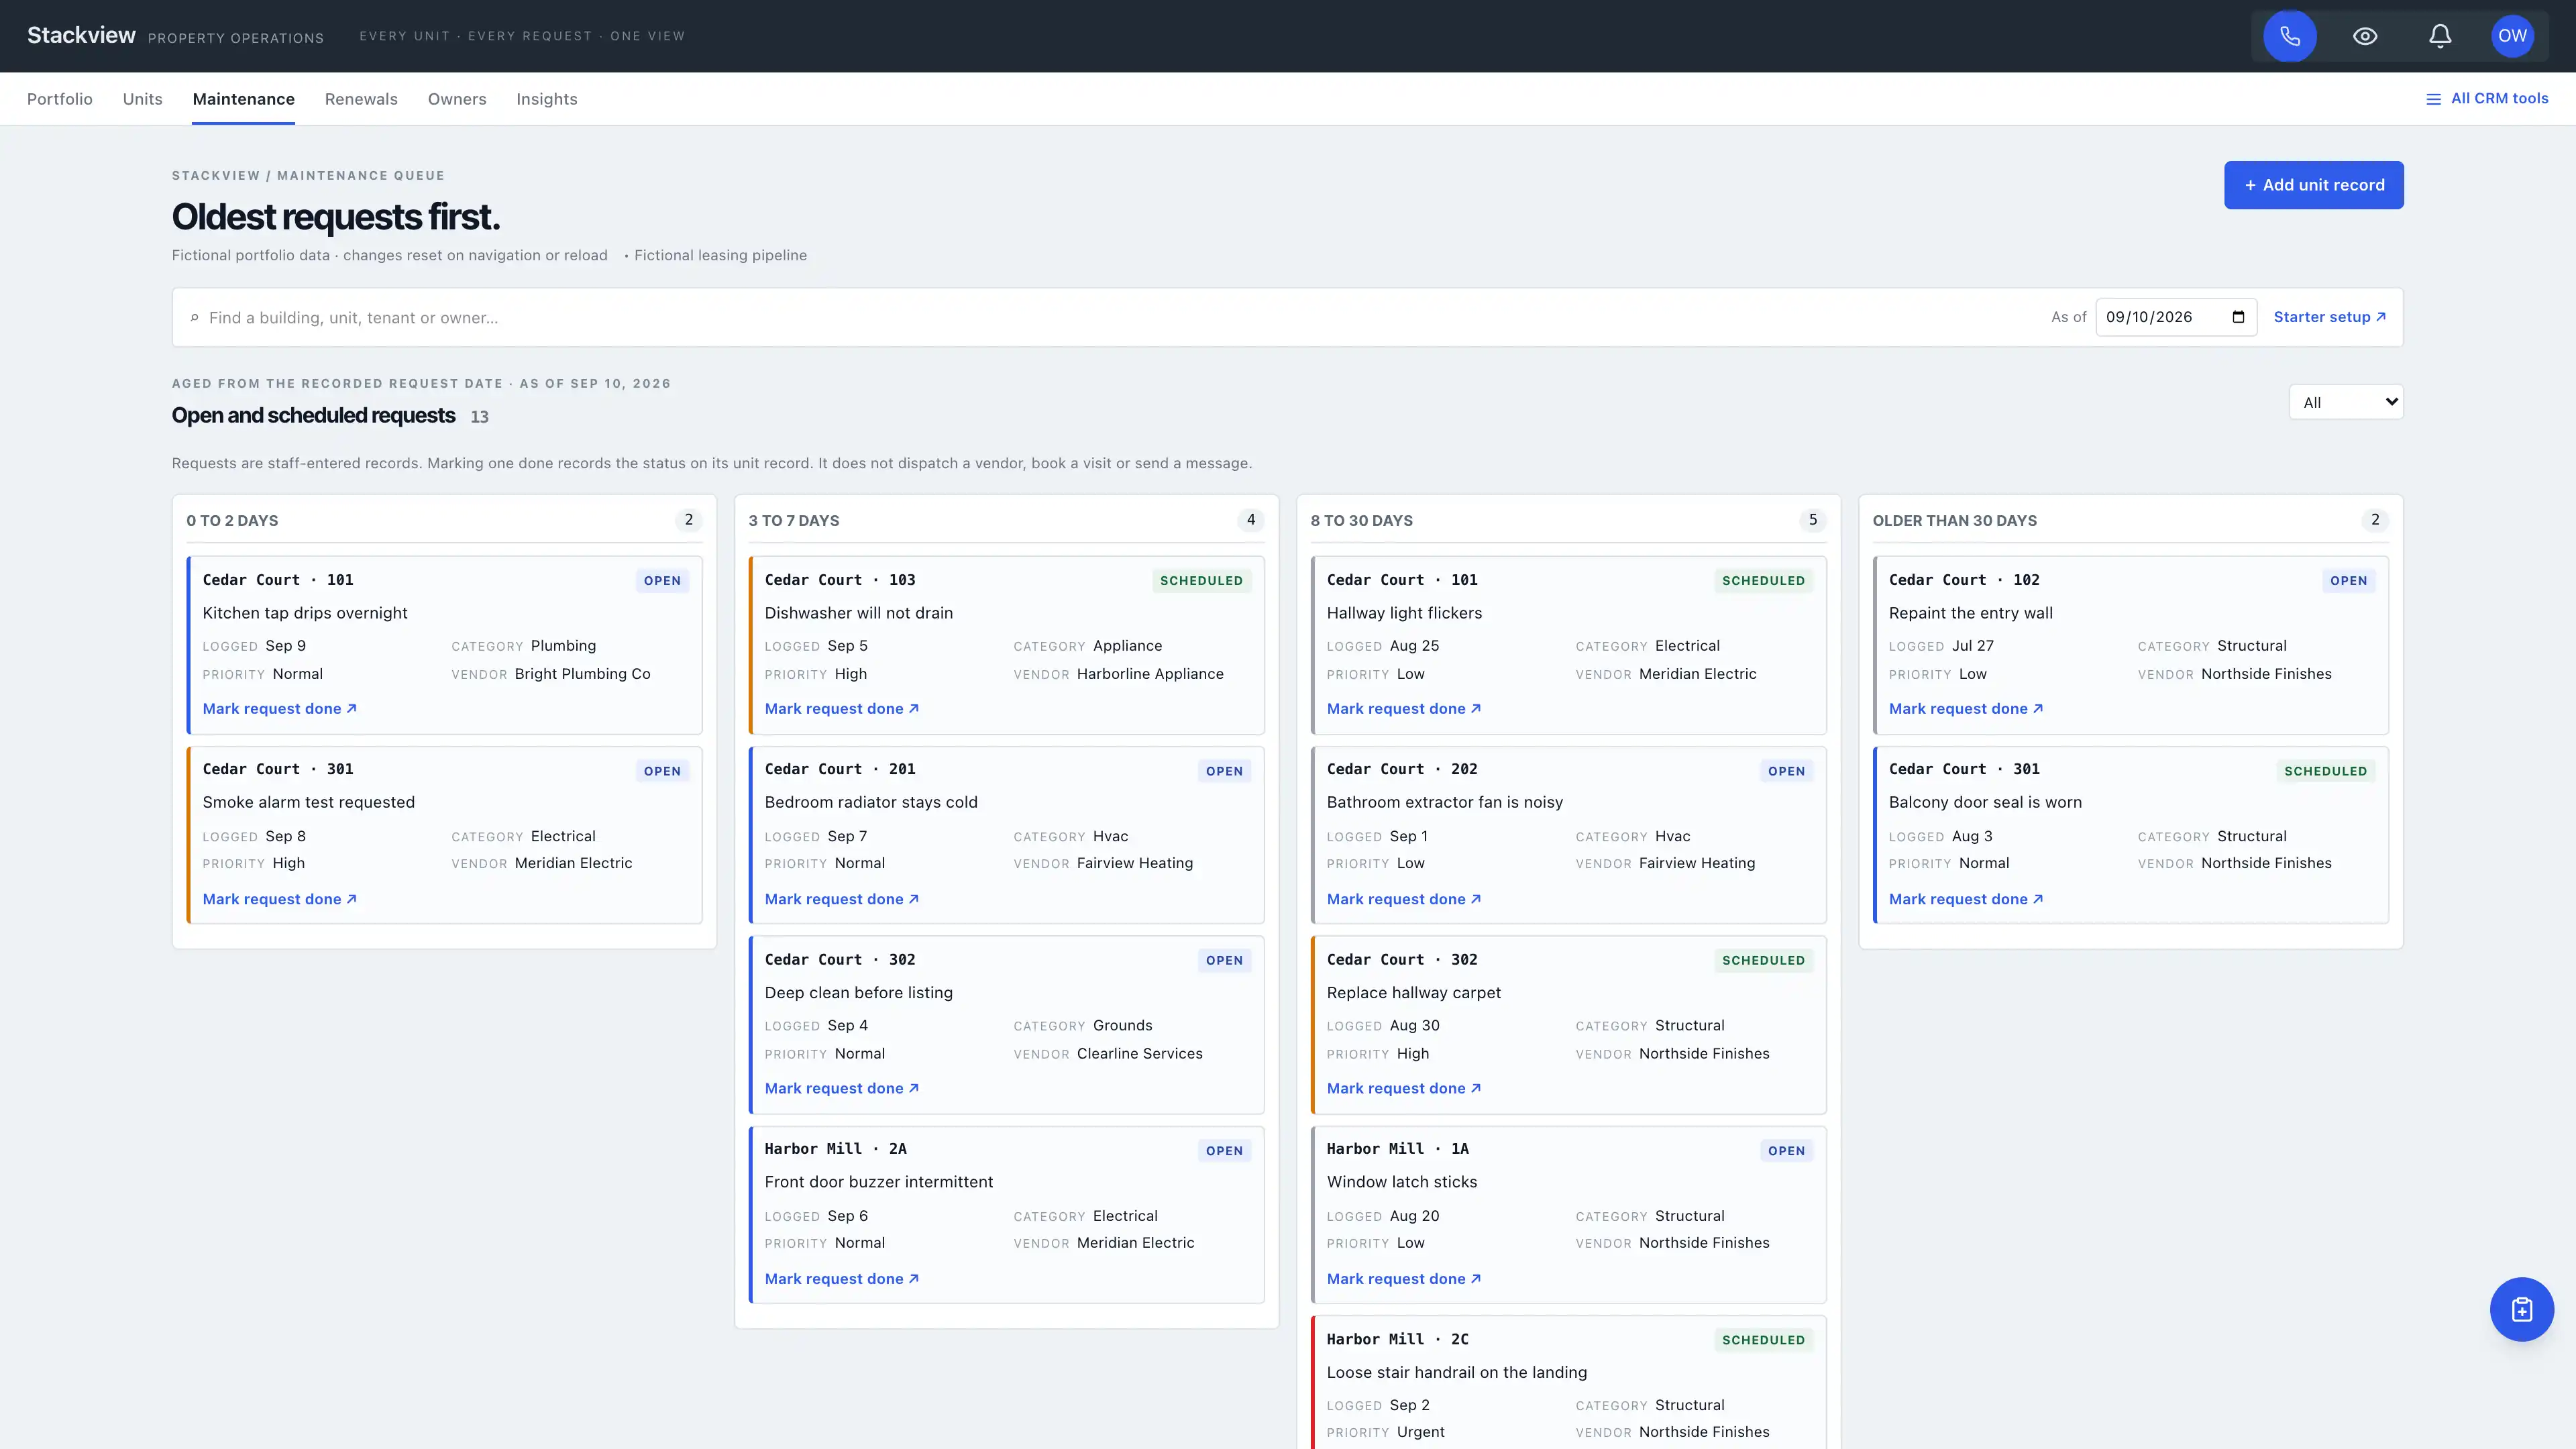Click Harbor Mill · 2C card title

coord(1397,1339)
